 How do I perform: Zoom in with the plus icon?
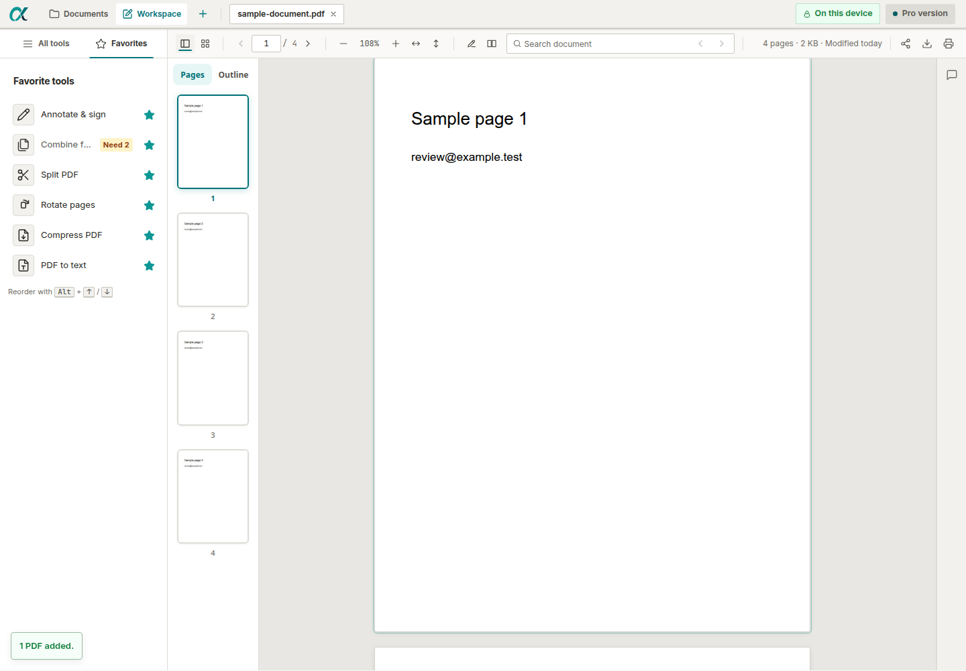[396, 44]
